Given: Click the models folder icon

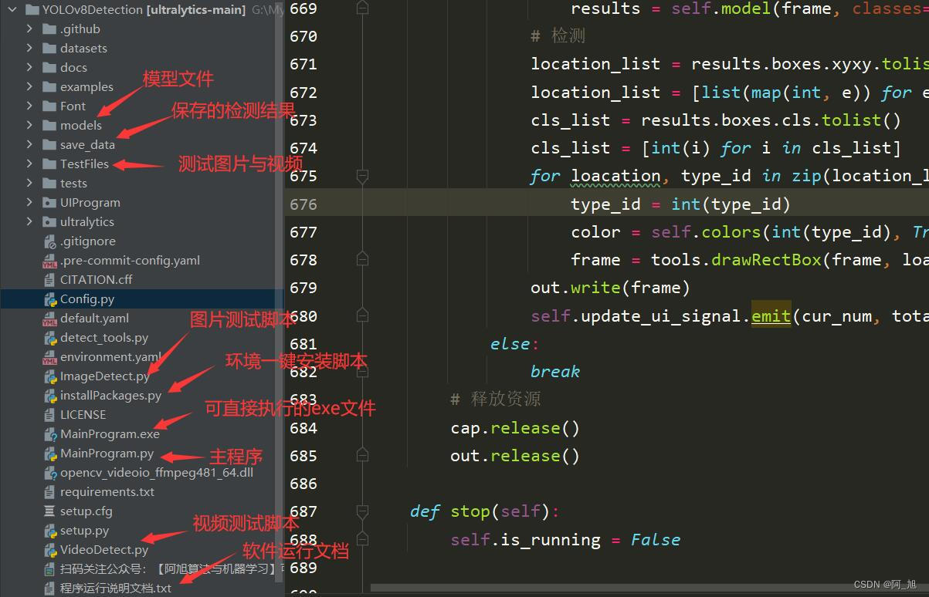Looking at the screenshot, I should (49, 126).
